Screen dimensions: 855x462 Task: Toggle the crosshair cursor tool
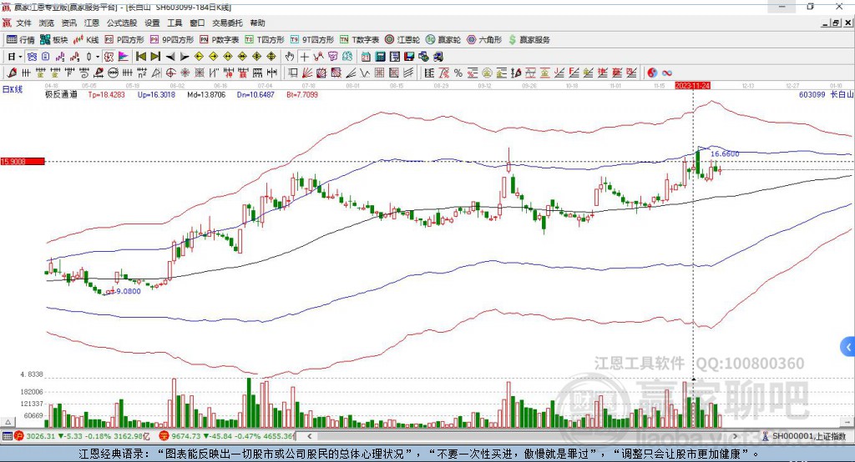tap(304, 57)
